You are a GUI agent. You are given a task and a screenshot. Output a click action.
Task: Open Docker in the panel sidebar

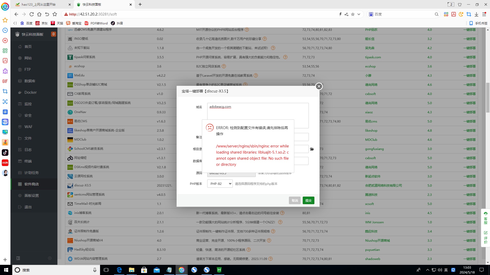31,92
